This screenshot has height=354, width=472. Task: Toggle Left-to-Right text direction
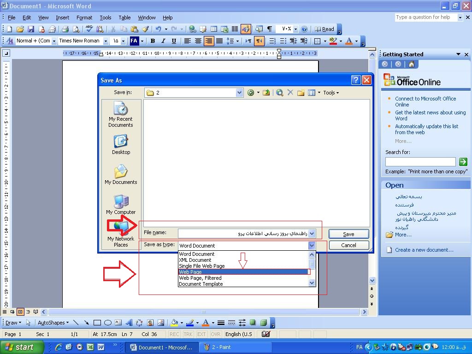pos(248,41)
